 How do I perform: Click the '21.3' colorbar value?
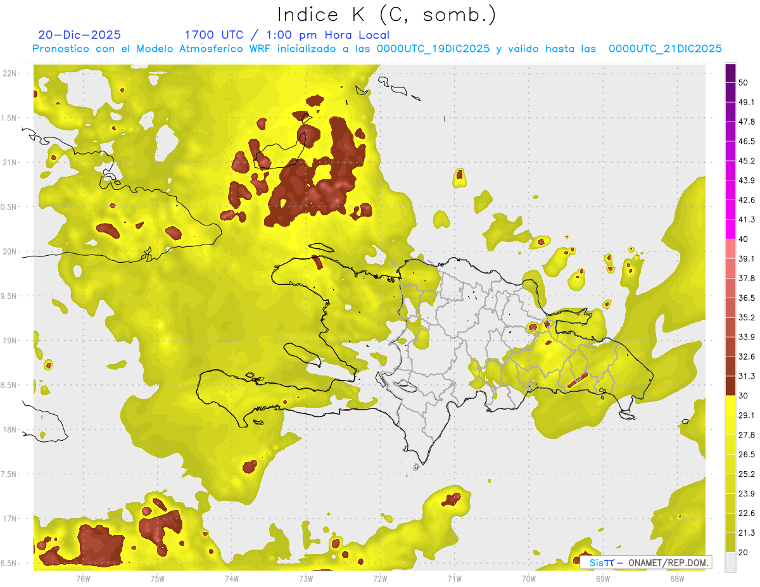pyautogui.click(x=747, y=533)
